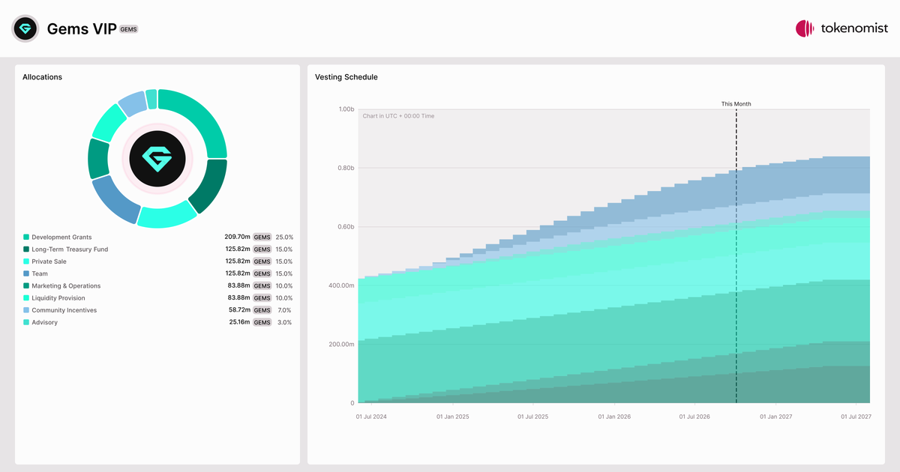
Task: Click the 209.70m Development Grants amount
Action: 237,237
